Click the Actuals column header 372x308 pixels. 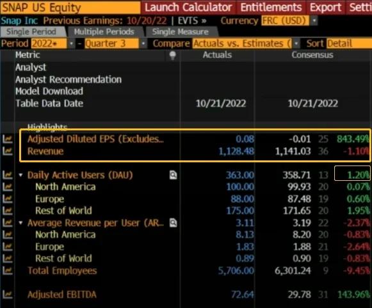click(x=217, y=55)
